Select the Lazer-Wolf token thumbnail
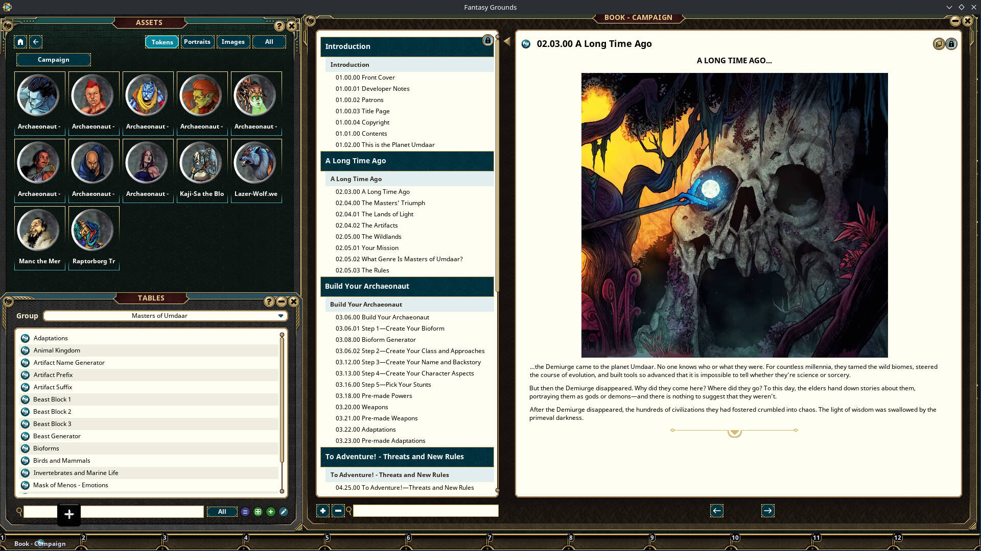Viewport: 981px width, 551px height. coord(255,163)
